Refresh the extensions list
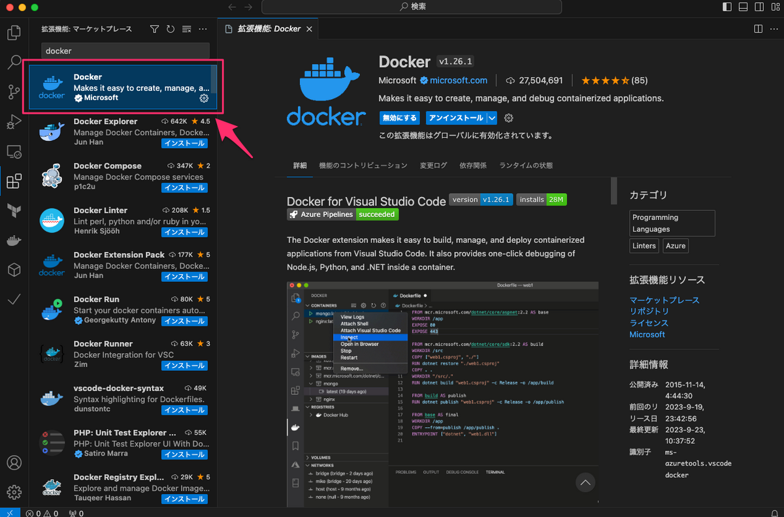 tap(171, 29)
